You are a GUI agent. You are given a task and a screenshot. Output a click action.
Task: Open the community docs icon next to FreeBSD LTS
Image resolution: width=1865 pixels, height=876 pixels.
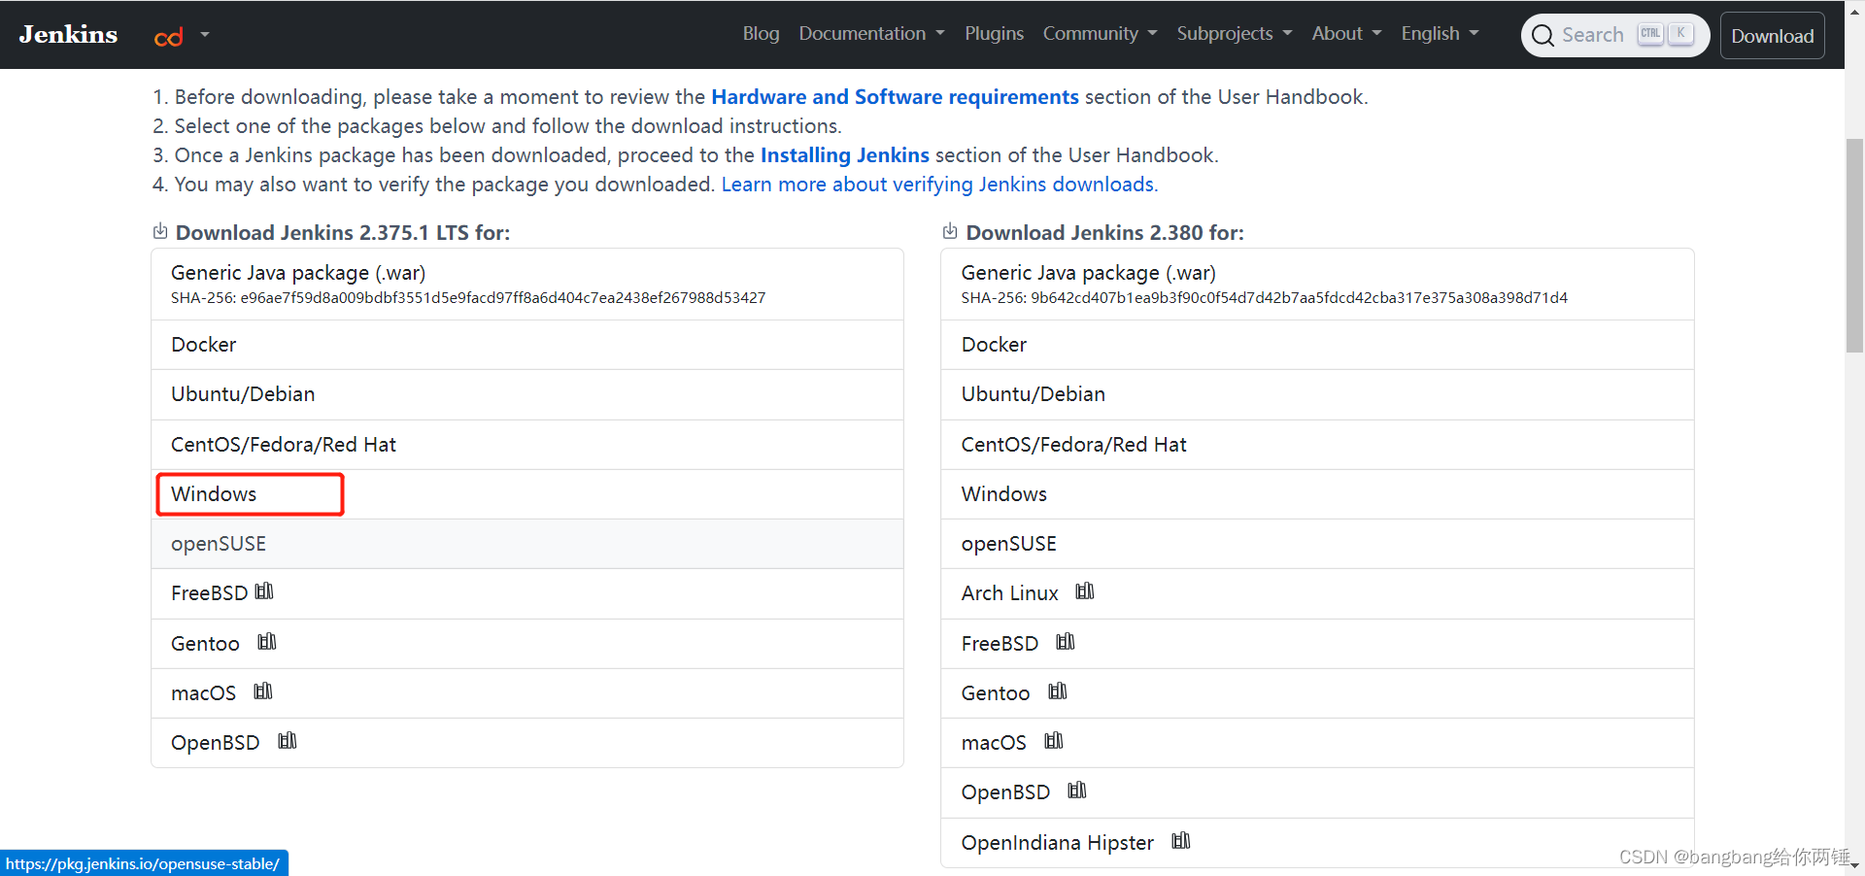point(263,591)
